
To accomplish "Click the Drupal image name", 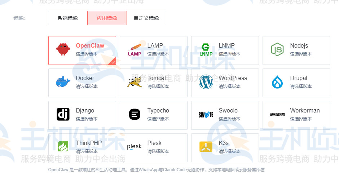I will (x=298, y=78).
